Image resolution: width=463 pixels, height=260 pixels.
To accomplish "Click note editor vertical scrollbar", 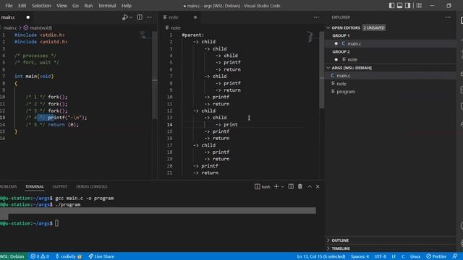I will [x=321, y=70].
